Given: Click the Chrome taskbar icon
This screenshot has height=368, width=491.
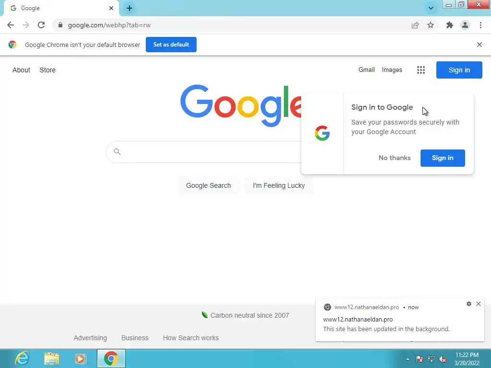Looking at the screenshot, I should pyautogui.click(x=111, y=358).
